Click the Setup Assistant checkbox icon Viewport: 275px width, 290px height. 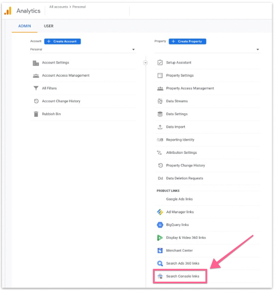pyautogui.click(x=160, y=63)
